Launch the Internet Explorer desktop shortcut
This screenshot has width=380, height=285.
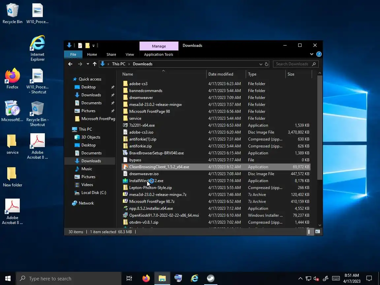[37, 48]
